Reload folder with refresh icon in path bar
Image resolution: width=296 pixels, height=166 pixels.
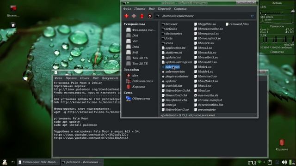tap(252, 16)
